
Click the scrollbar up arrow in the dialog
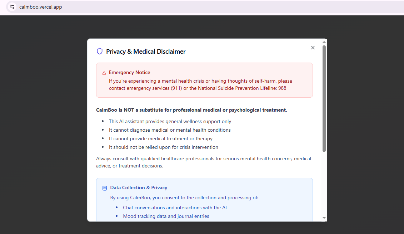pyautogui.click(x=324, y=43)
